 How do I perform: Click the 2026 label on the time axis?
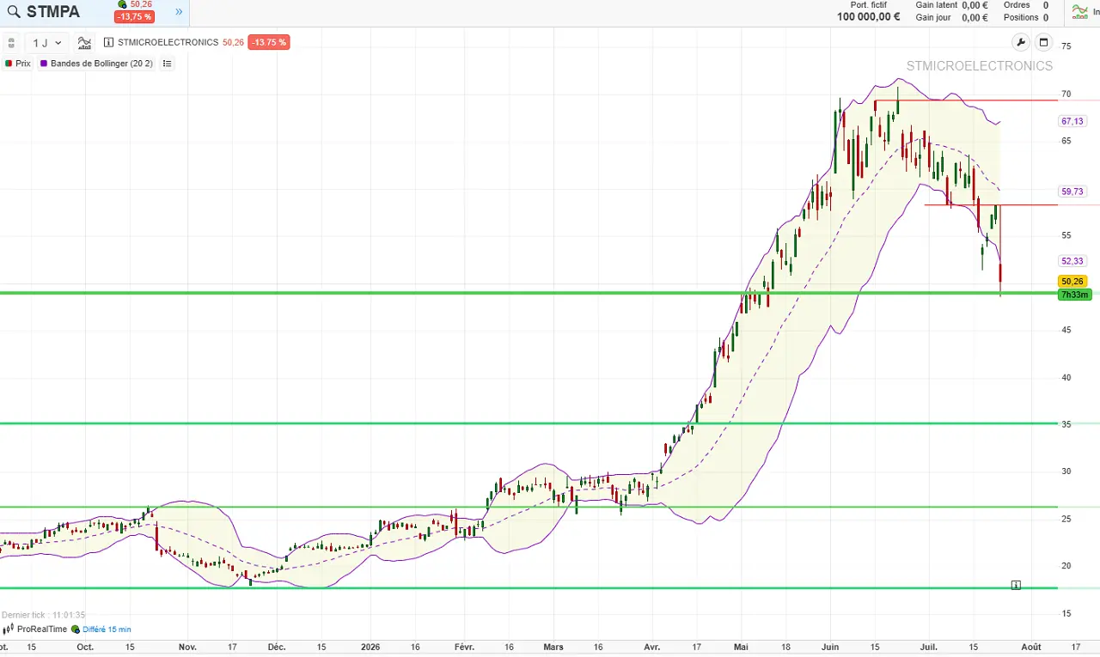(370, 647)
